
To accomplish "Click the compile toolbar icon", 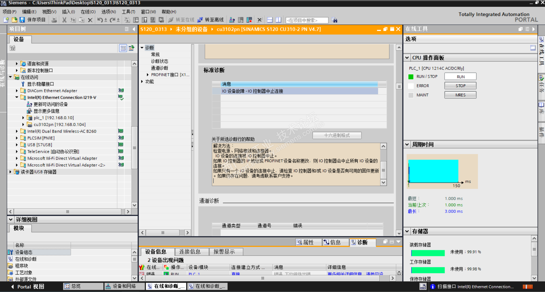I will coord(127,20).
